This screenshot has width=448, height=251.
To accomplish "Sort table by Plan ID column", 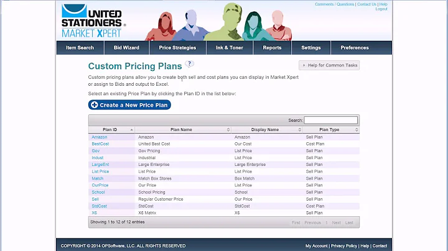I will (x=111, y=129).
